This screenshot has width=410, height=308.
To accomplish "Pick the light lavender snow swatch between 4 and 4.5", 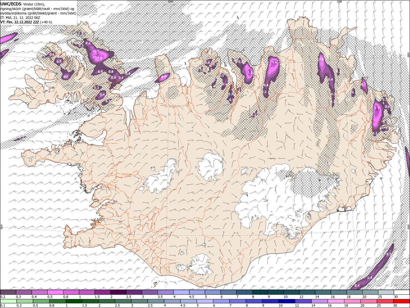I will [x=181, y=292].
